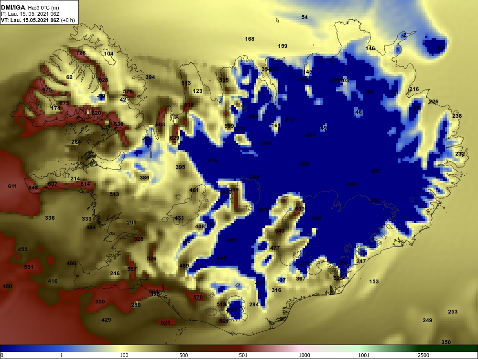Click the 253 ocean value
The height and width of the screenshot is (359, 478).
(x=453, y=312)
